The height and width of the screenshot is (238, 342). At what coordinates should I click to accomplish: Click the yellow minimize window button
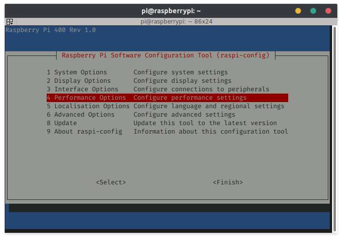coord(298,11)
